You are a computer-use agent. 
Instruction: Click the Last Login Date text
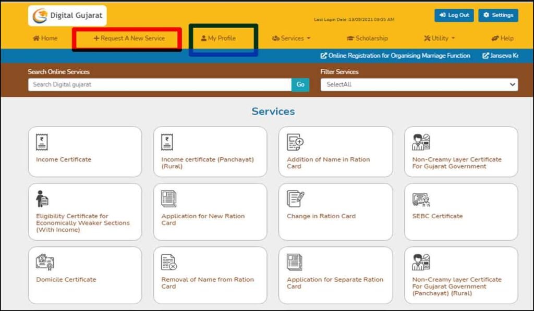[354, 19]
